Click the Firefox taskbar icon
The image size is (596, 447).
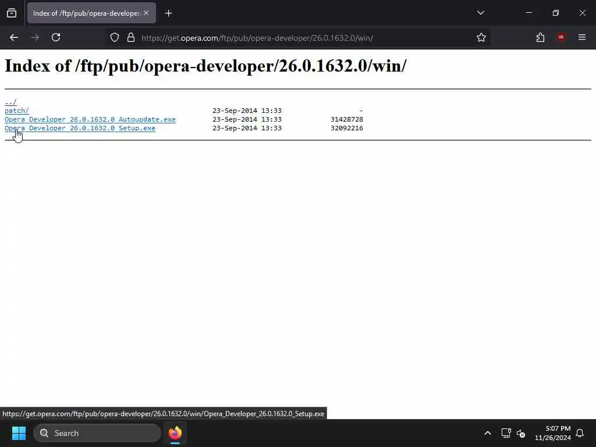pos(175,433)
